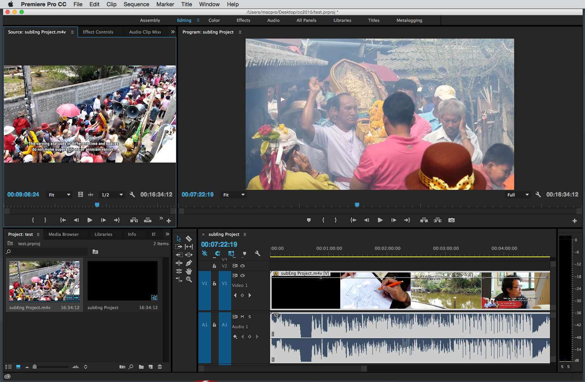
Task: Delete selected item with trash icon
Action: click(160, 367)
